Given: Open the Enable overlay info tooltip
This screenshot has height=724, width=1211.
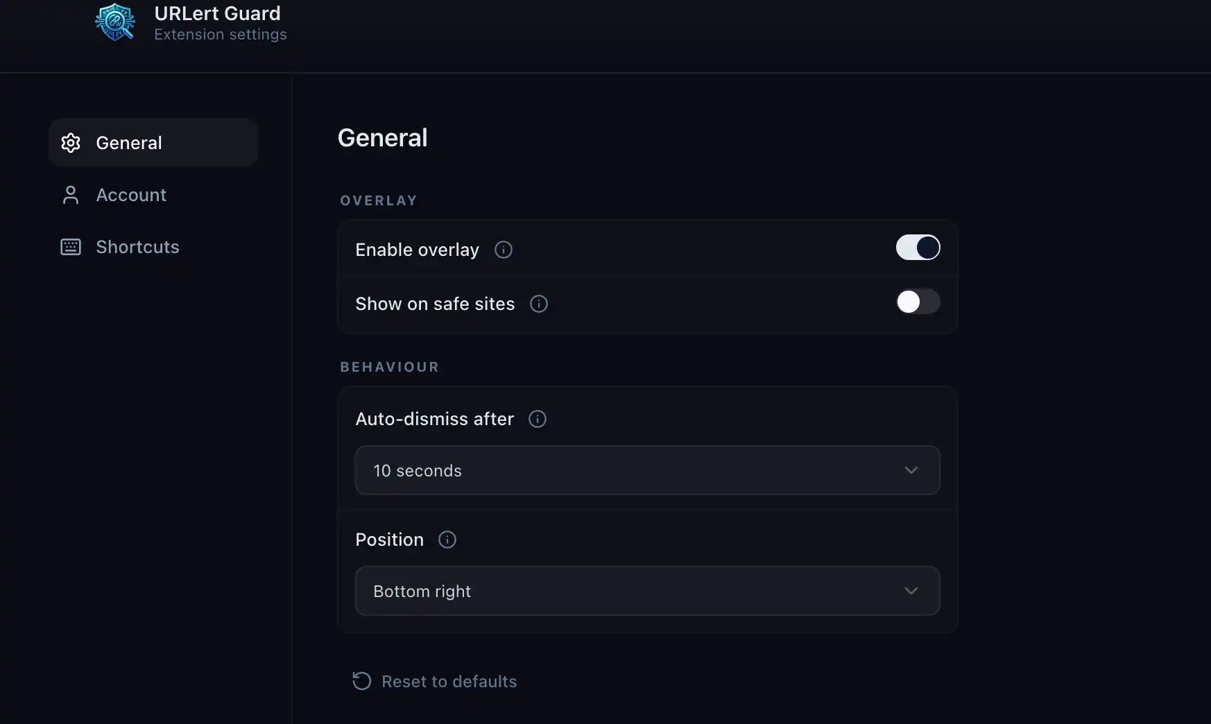Looking at the screenshot, I should [503, 250].
